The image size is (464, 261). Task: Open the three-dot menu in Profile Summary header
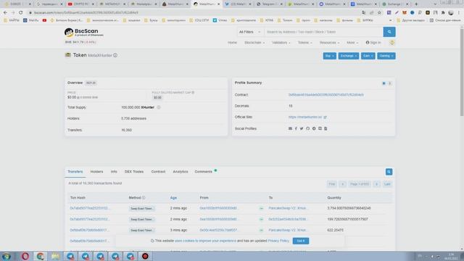pyautogui.click(x=390, y=83)
